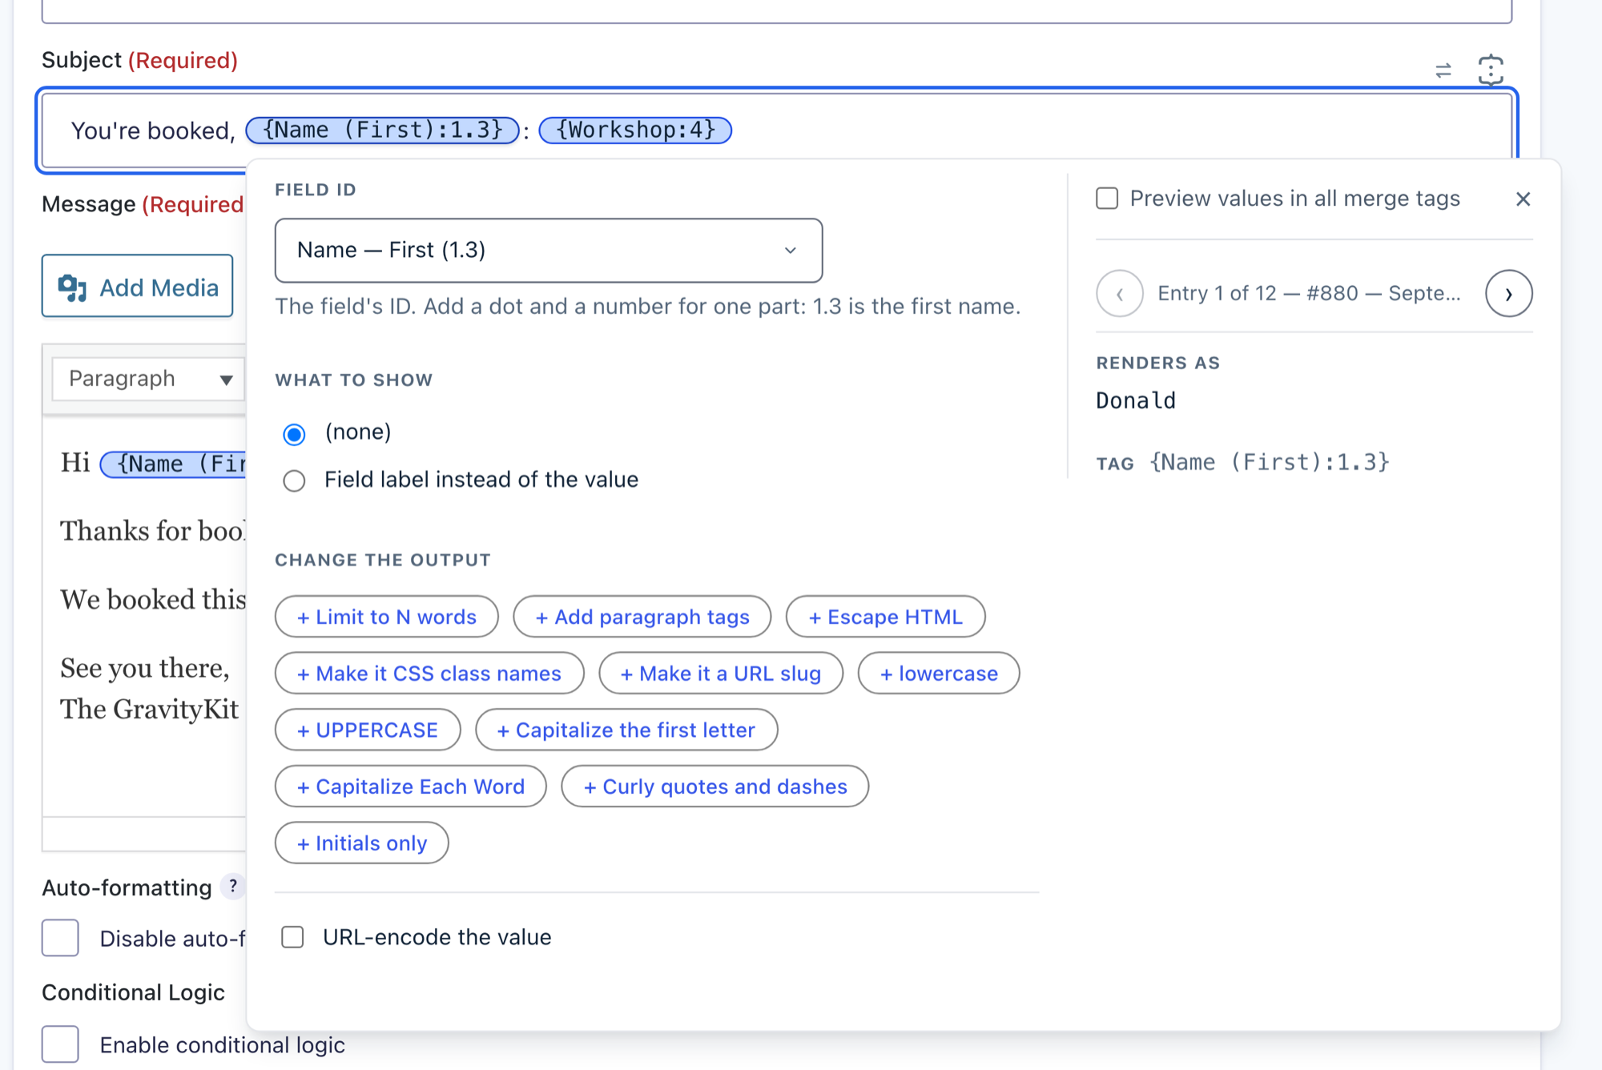The width and height of the screenshot is (1602, 1070).
Task: Add the lowercase modifier
Action: (939, 674)
